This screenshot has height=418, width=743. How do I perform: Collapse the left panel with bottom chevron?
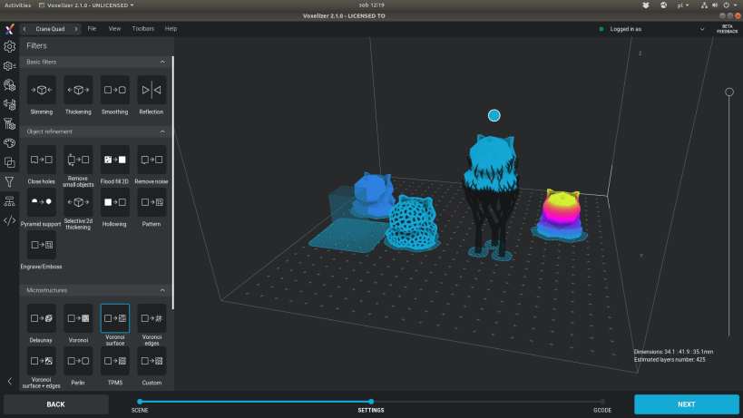point(9,381)
